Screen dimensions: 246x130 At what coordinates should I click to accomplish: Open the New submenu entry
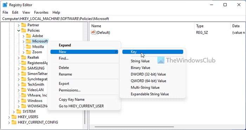pos(84,52)
